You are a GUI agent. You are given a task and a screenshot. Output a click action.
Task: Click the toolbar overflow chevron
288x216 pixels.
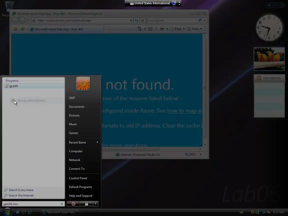[205, 27]
